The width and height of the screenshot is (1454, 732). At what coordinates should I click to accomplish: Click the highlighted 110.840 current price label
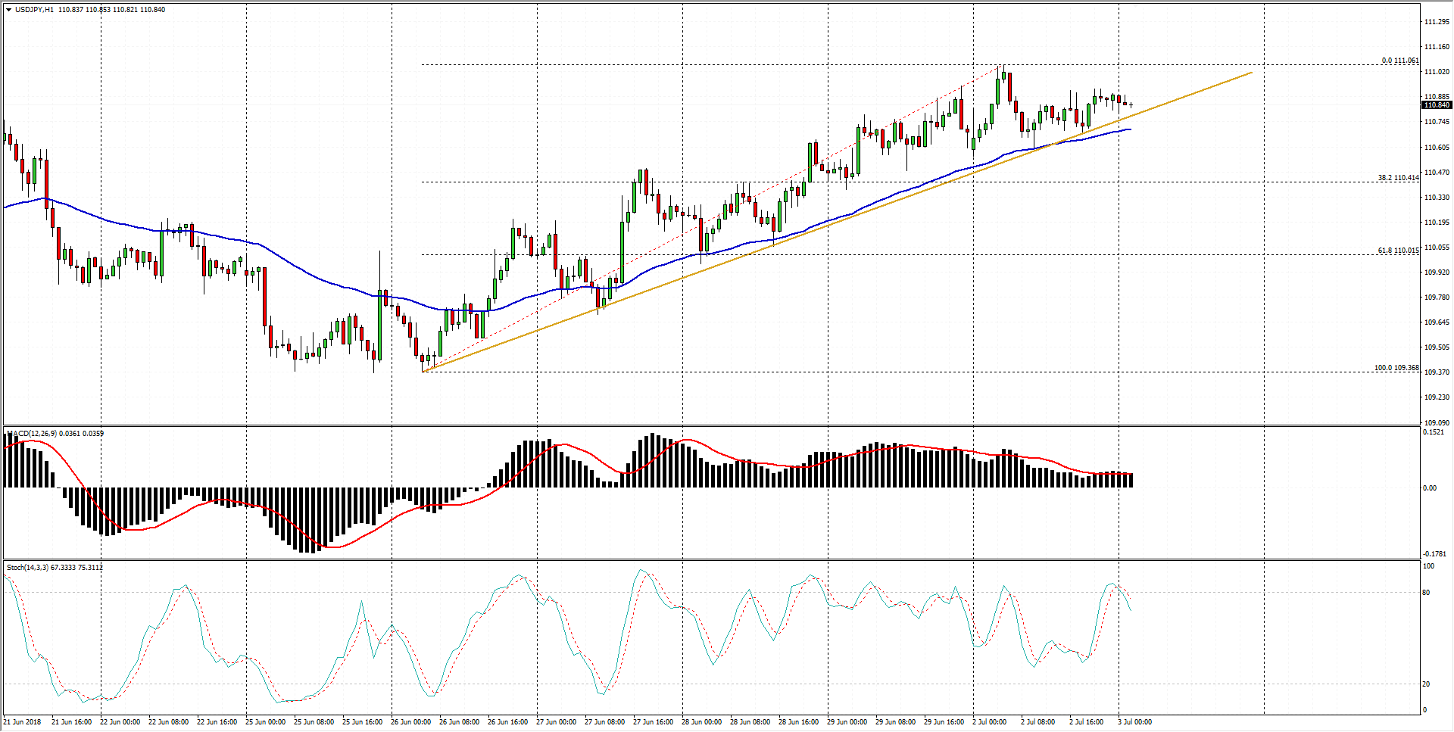click(1436, 105)
